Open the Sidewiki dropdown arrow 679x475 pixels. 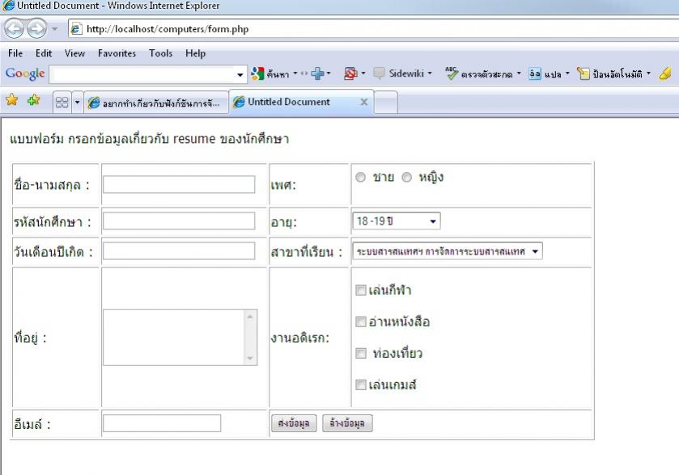point(430,73)
